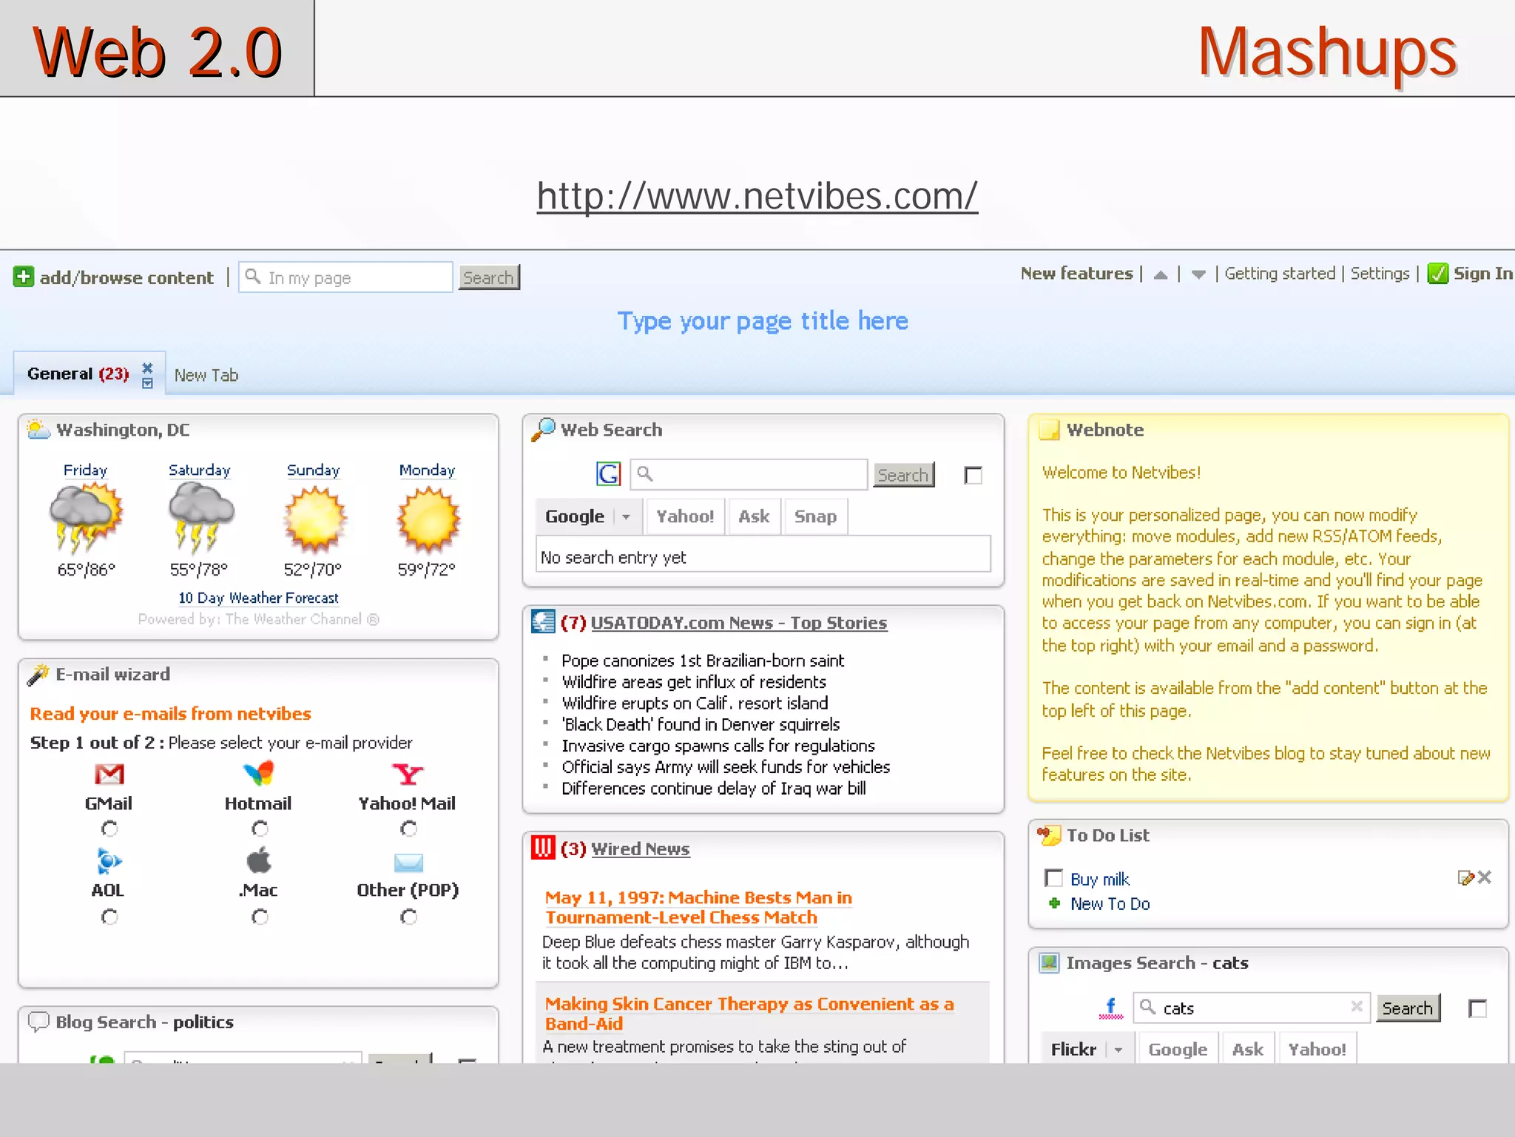The width and height of the screenshot is (1515, 1137).
Task: Click the green add/browse content plus icon
Action: point(24,277)
